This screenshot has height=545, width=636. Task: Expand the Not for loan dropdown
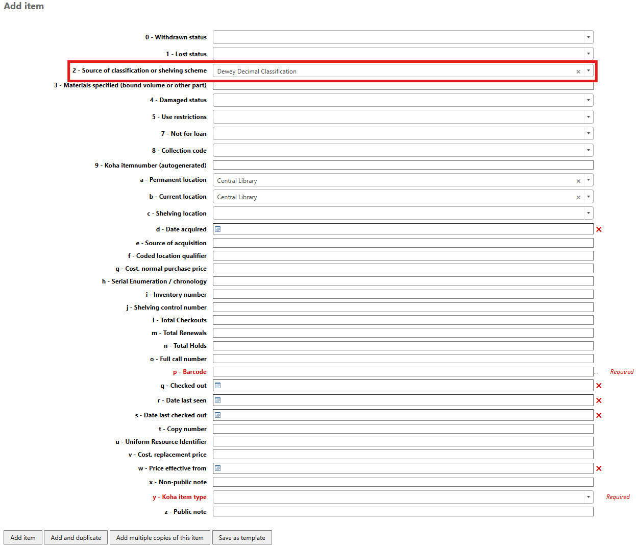(588, 134)
